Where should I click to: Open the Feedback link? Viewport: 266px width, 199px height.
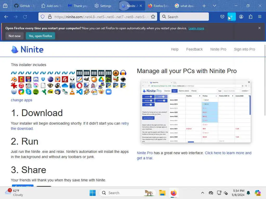[194, 49]
